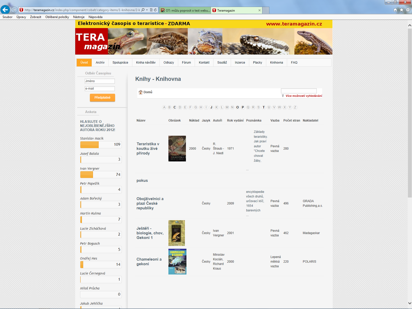412x309 pixels.
Task: Open the Nástroje menu
Action: coord(79,17)
